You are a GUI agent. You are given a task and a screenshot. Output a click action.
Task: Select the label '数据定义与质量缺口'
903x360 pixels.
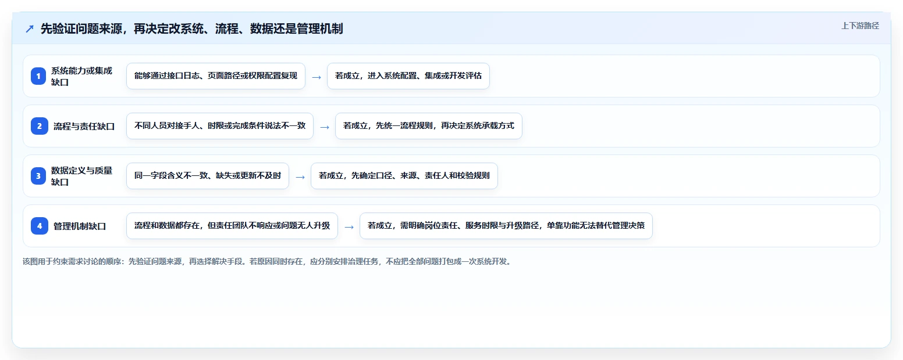81,176
